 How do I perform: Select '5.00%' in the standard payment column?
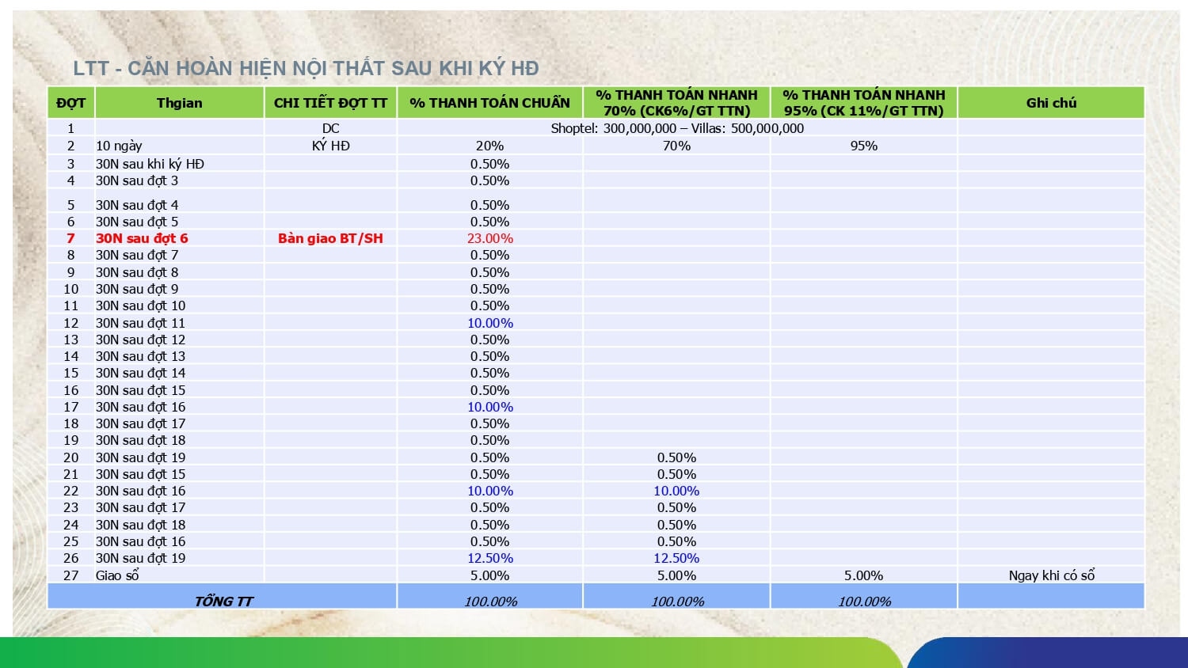click(x=489, y=575)
